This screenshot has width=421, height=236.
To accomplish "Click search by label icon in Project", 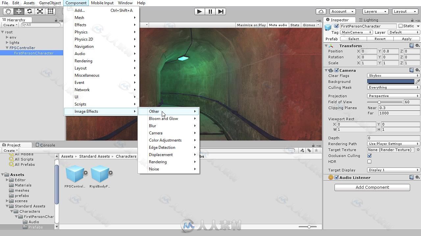I will (x=309, y=150).
